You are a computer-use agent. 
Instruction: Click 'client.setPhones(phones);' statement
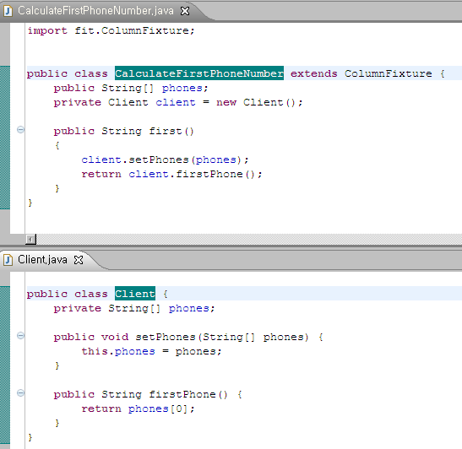[x=165, y=160]
